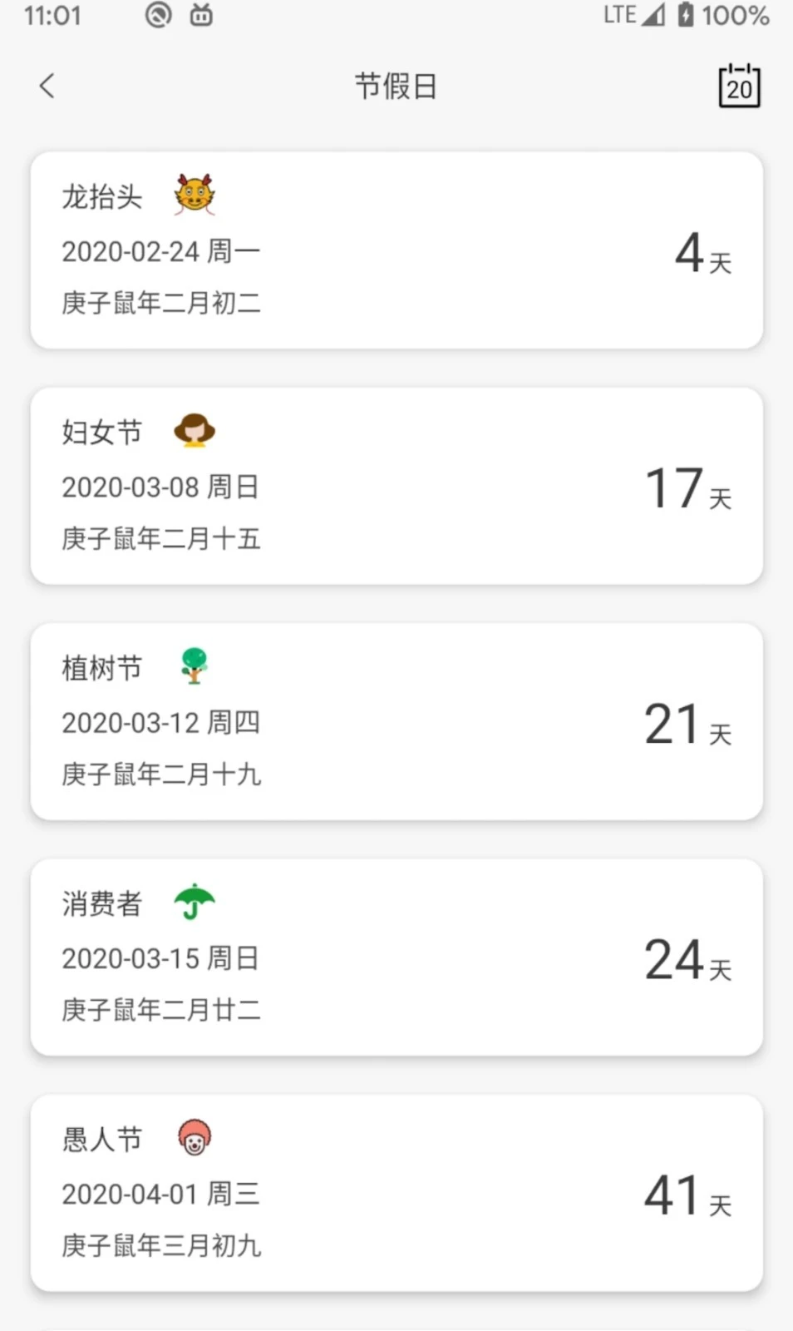
Task: Tap the dragon head icon for 龙抬头
Action: [x=195, y=195]
